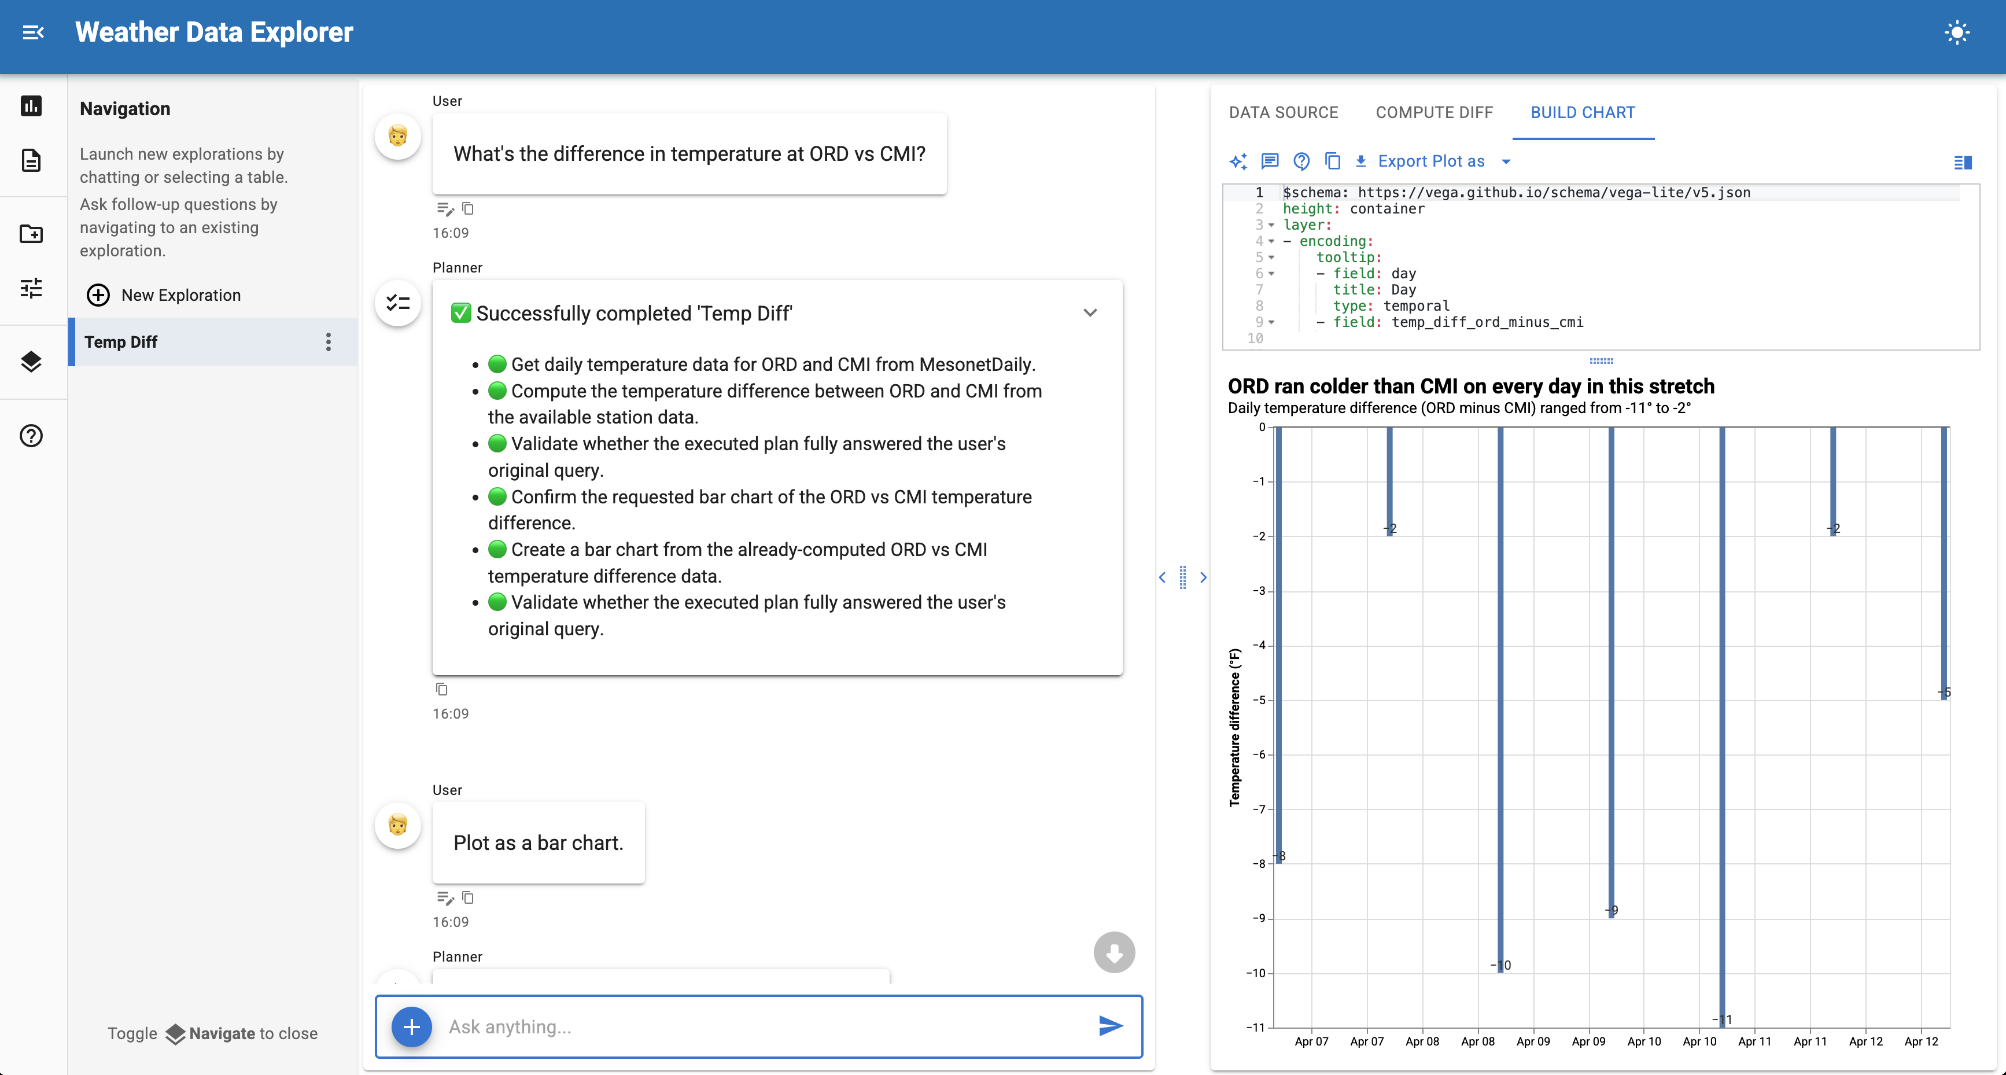Viewport: 2006px width, 1075px height.
Task: Collapse the hamburger navigation menu icon
Action: click(x=33, y=33)
